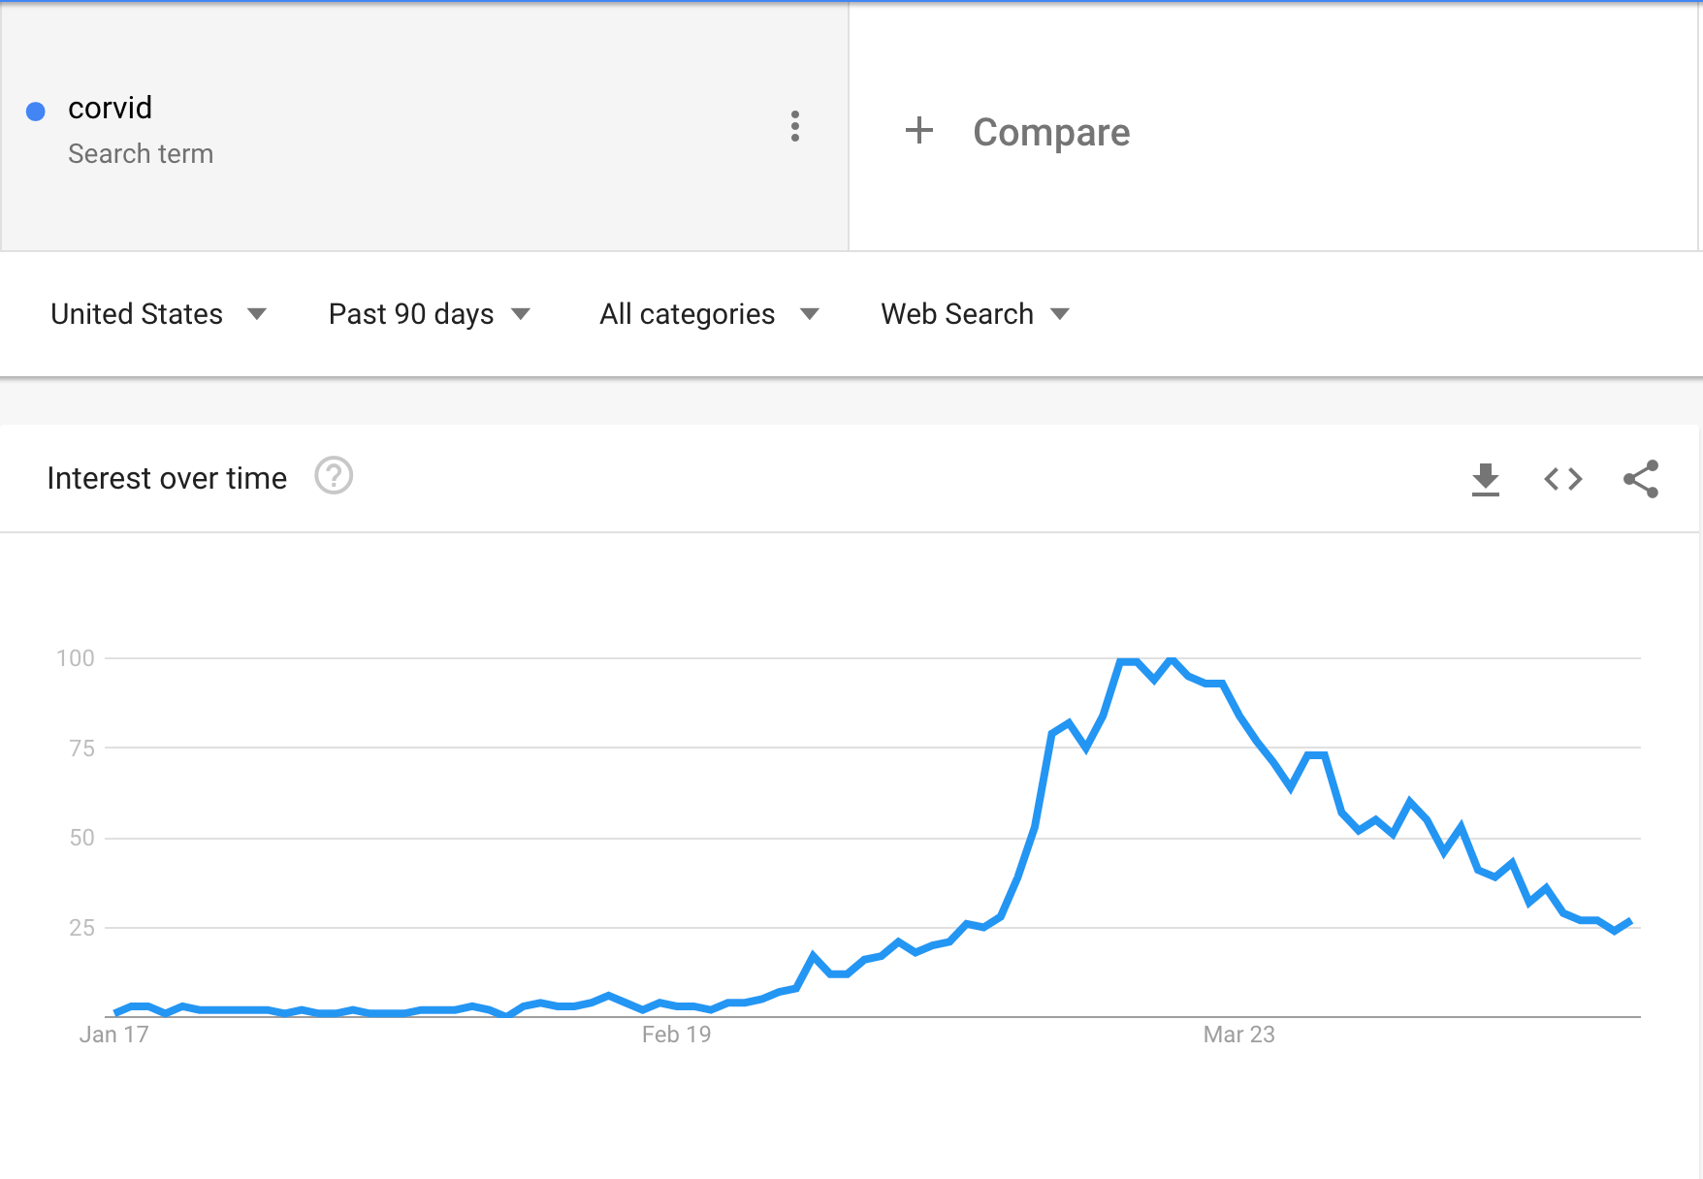Edit the corvid search term field

[x=111, y=108]
